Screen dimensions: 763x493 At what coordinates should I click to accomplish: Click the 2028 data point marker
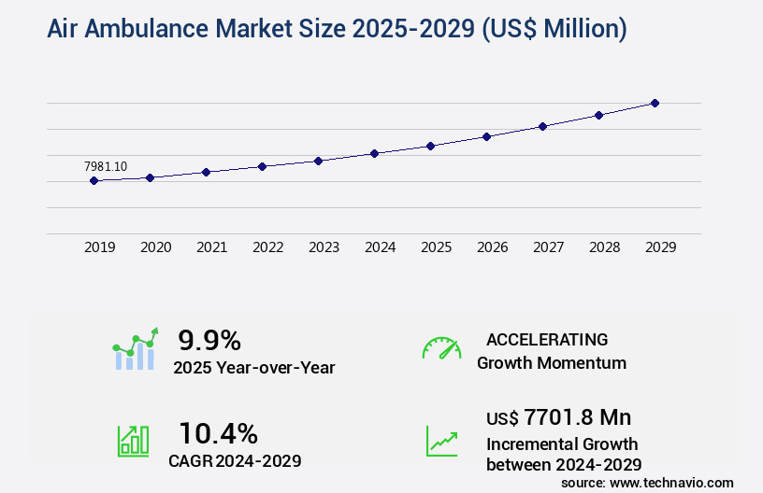[598, 115]
